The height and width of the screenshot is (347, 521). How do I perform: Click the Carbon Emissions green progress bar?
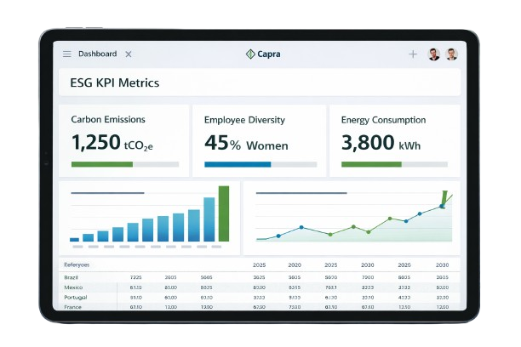coord(102,164)
